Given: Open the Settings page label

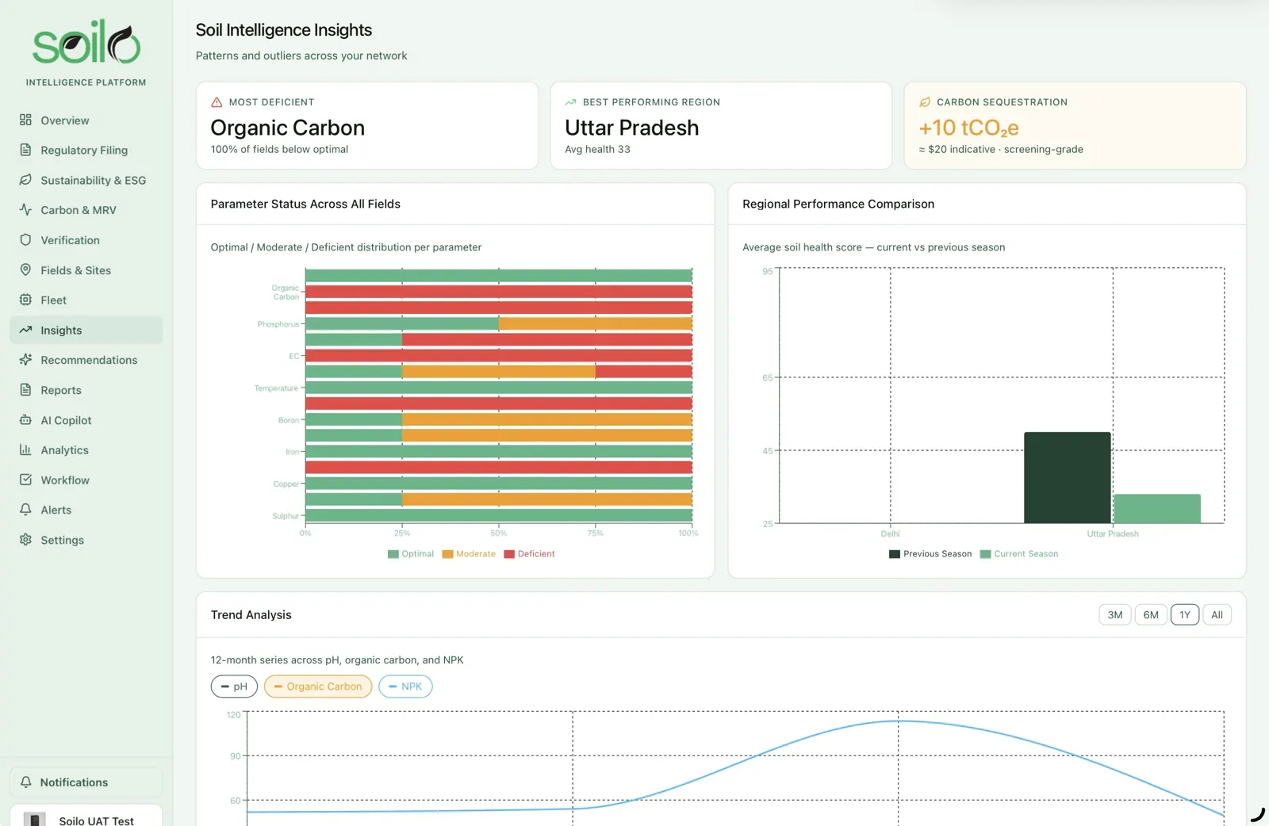Looking at the screenshot, I should point(63,540).
